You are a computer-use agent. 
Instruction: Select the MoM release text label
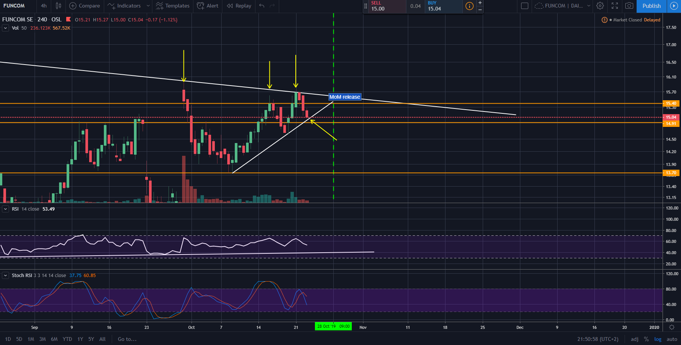point(345,97)
